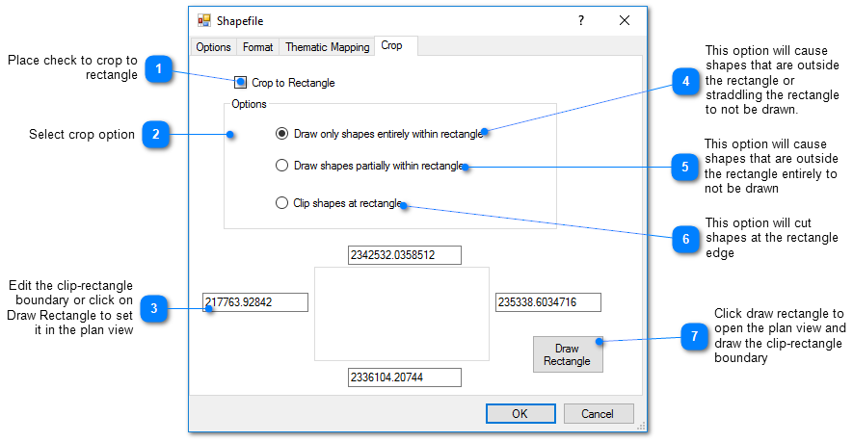Click the bottom field showing 2336104.20744

point(405,377)
